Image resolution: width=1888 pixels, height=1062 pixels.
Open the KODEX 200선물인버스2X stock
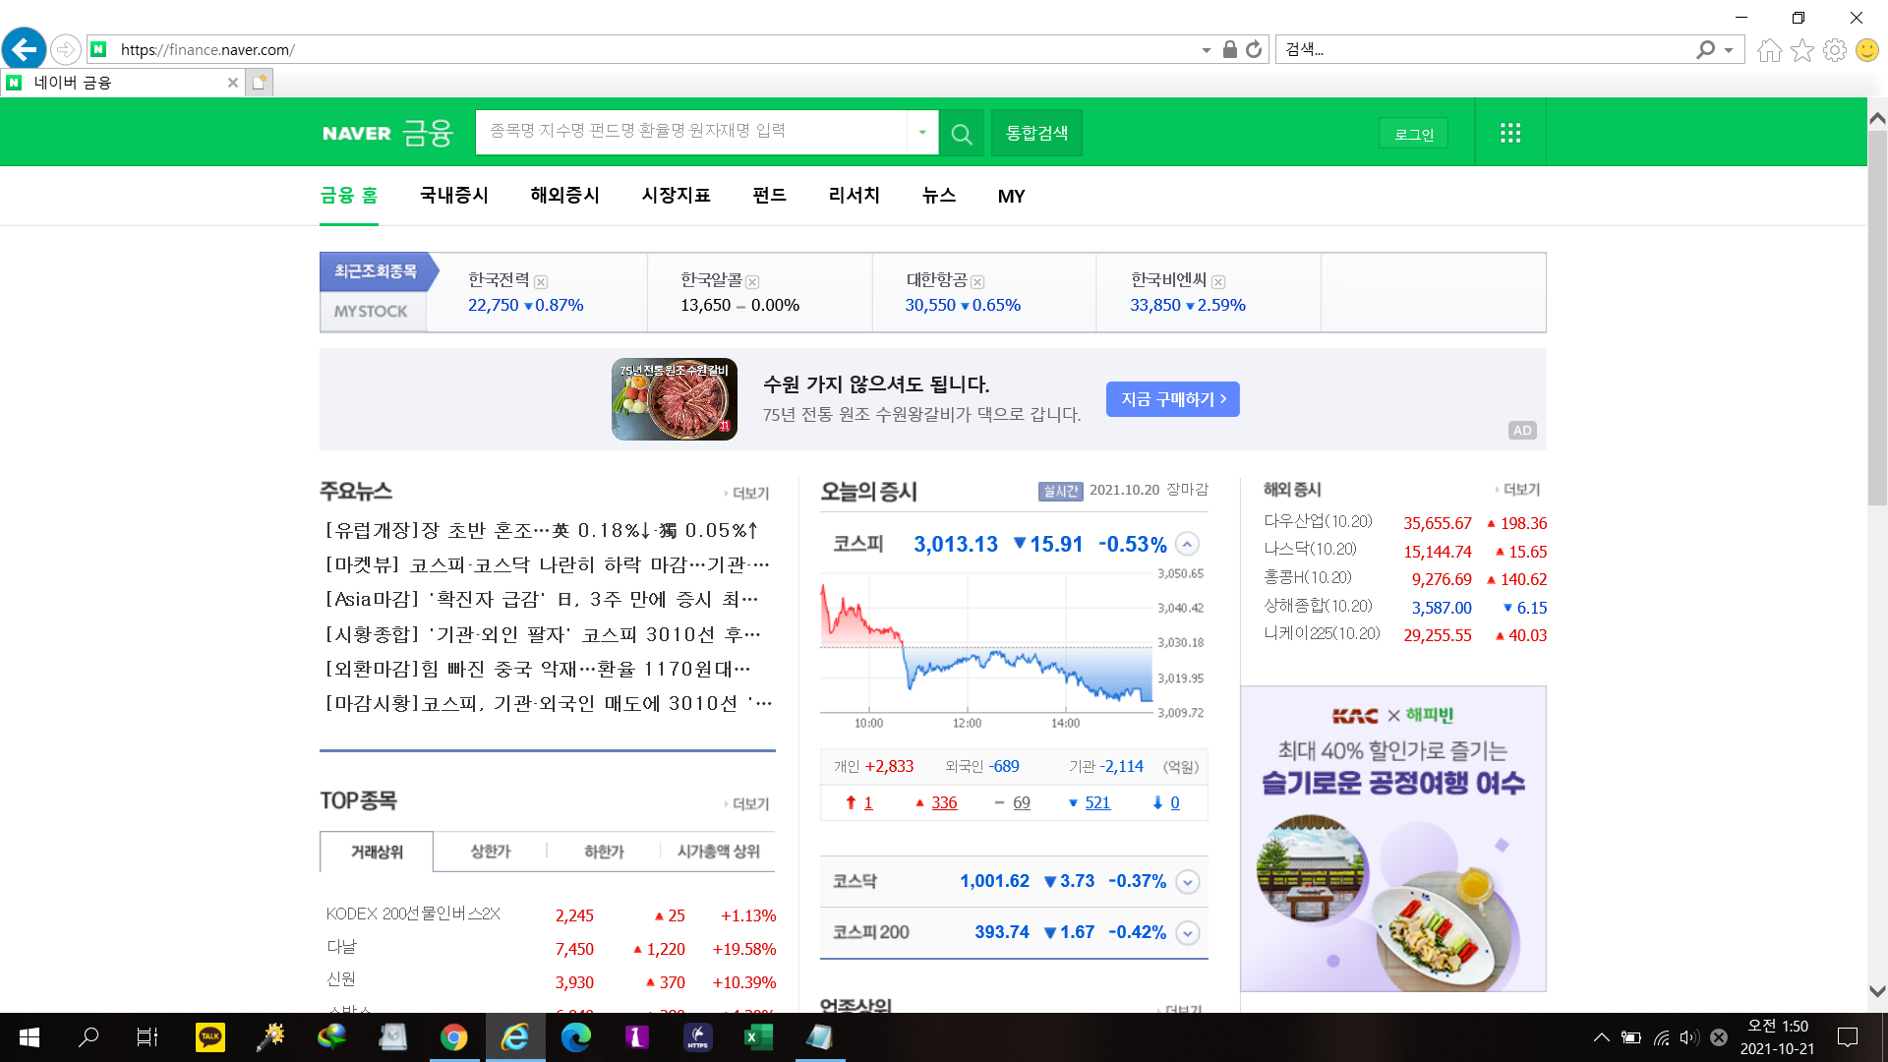(413, 914)
